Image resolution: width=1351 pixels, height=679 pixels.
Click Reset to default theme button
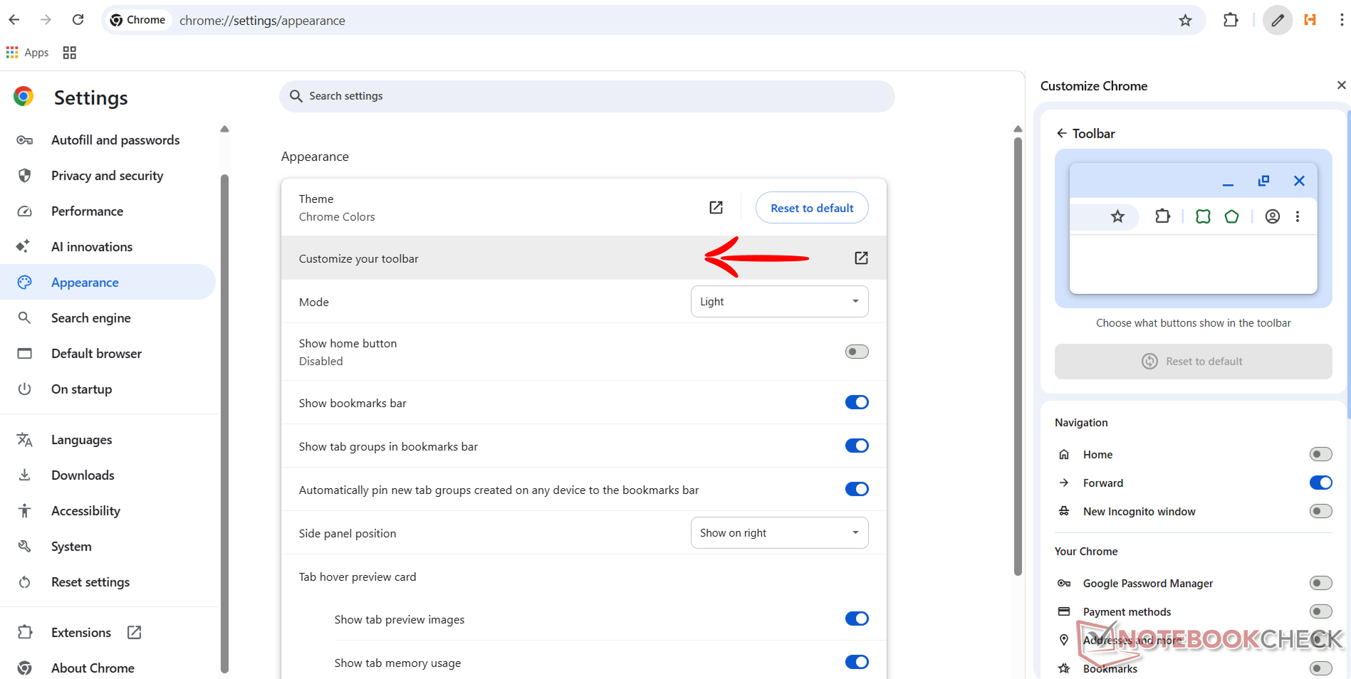pos(811,208)
